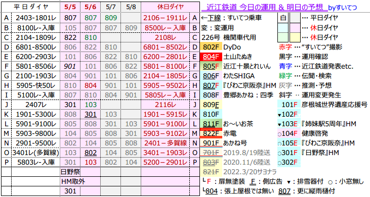The image size is (370, 197).
Task: Click the 緑字 legend label
Action: [285, 76]
